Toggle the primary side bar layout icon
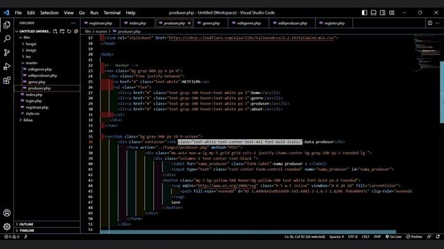444x249 pixels. pyautogui.click(x=364, y=12)
